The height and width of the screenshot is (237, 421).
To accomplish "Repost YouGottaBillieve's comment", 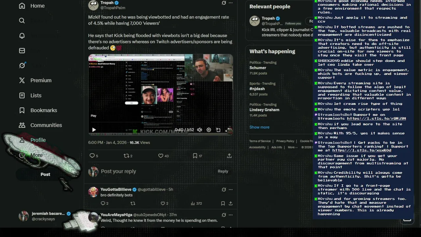I will pos(133,203).
